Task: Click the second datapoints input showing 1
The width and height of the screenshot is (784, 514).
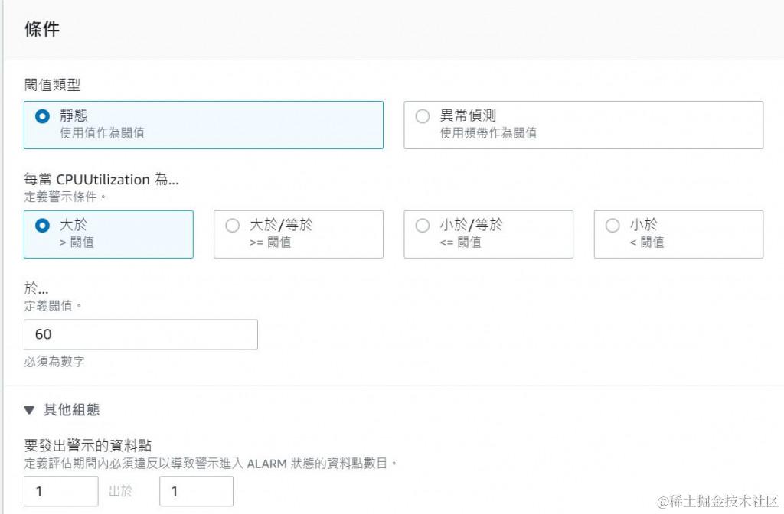Action: point(195,491)
